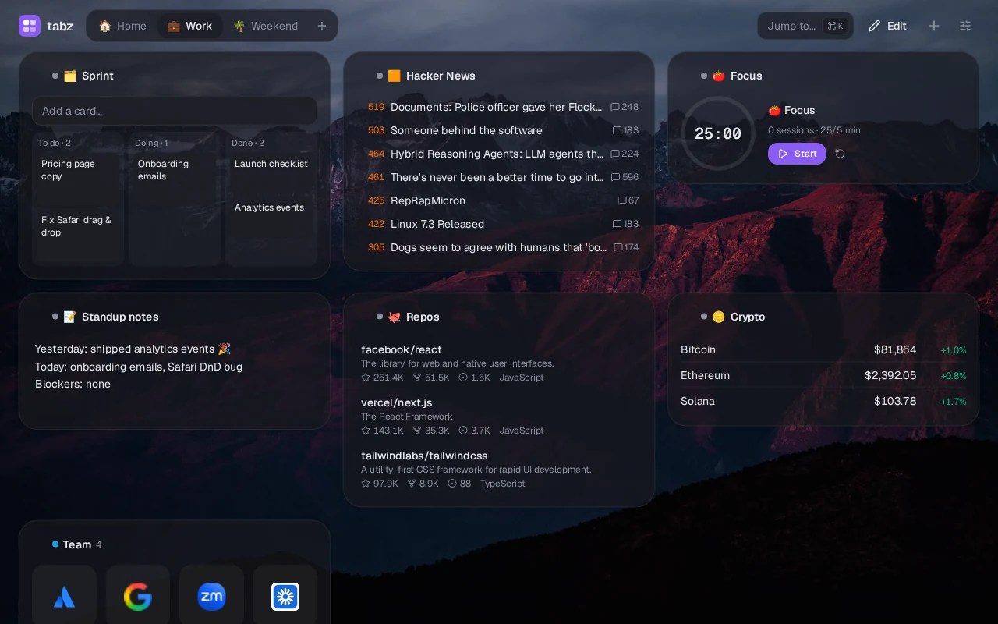Click into Standup notes Blockers line
The image size is (998, 624).
click(x=73, y=384)
